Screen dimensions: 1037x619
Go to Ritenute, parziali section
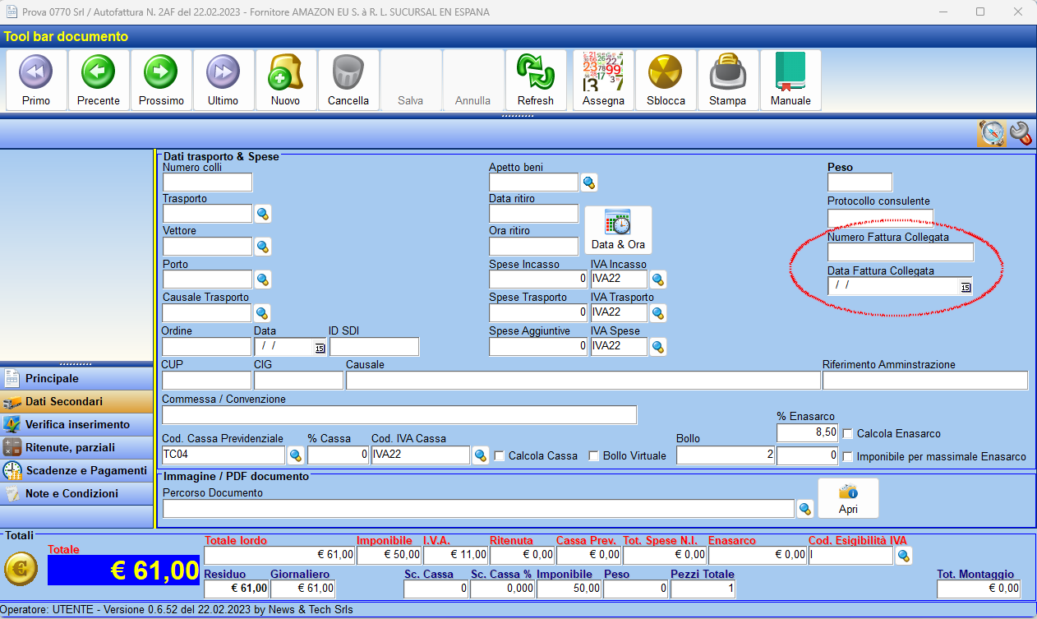76,448
